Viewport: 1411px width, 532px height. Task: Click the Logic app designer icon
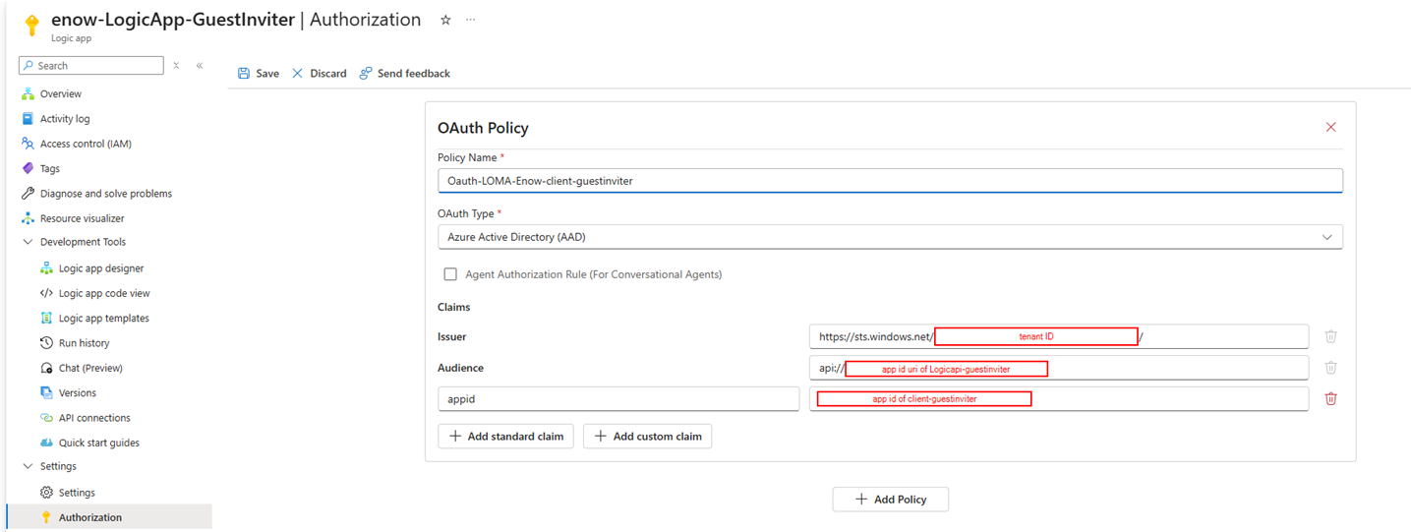click(x=46, y=268)
